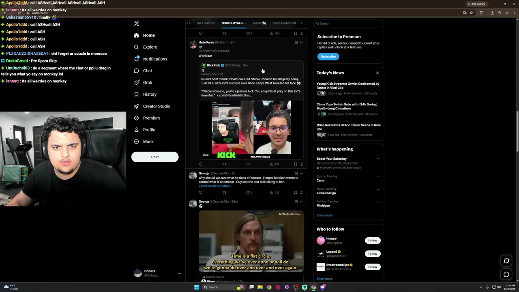Click Grok icon on the Hate Farm post
The width and height of the screenshot is (519, 292).
[296, 42]
